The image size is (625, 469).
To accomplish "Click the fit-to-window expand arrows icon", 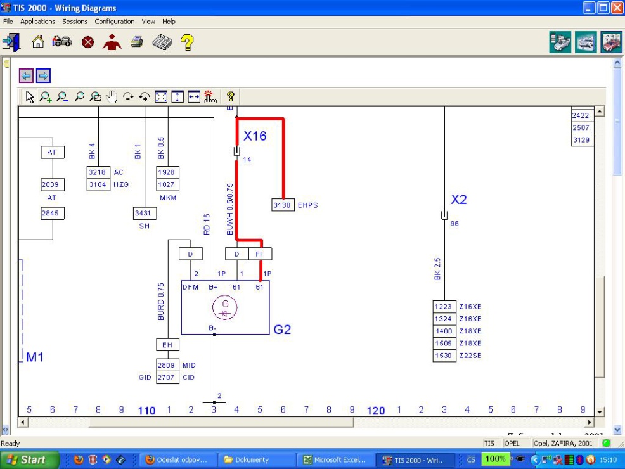I will [162, 97].
